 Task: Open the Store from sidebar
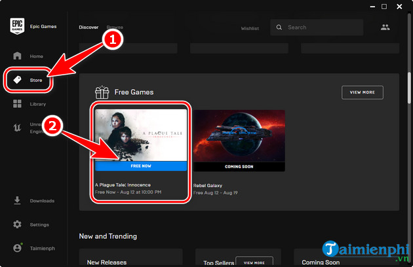(x=18, y=80)
